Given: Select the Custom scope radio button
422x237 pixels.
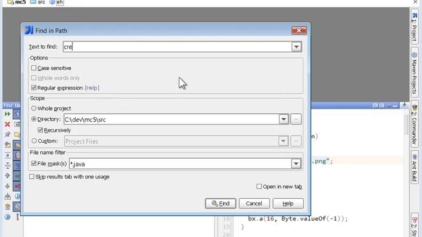Looking at the screenshot, I should (34, 141).
